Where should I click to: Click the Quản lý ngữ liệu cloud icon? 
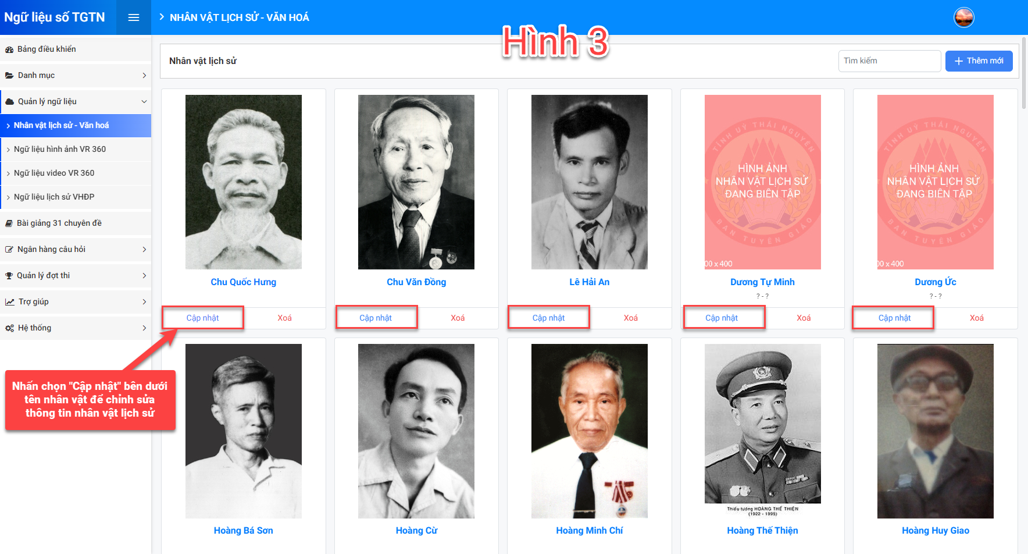pos(9,102)
